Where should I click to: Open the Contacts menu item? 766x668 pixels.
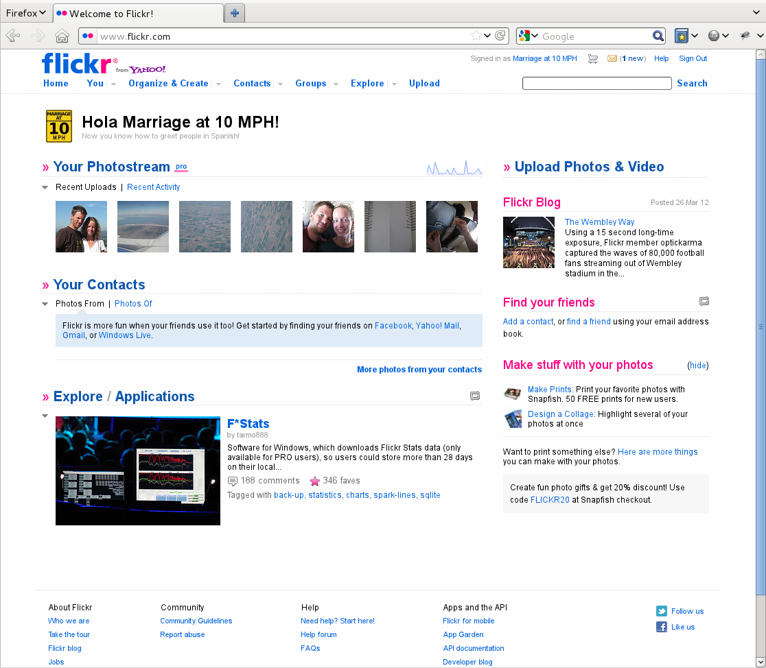click(x=252, y=84)
